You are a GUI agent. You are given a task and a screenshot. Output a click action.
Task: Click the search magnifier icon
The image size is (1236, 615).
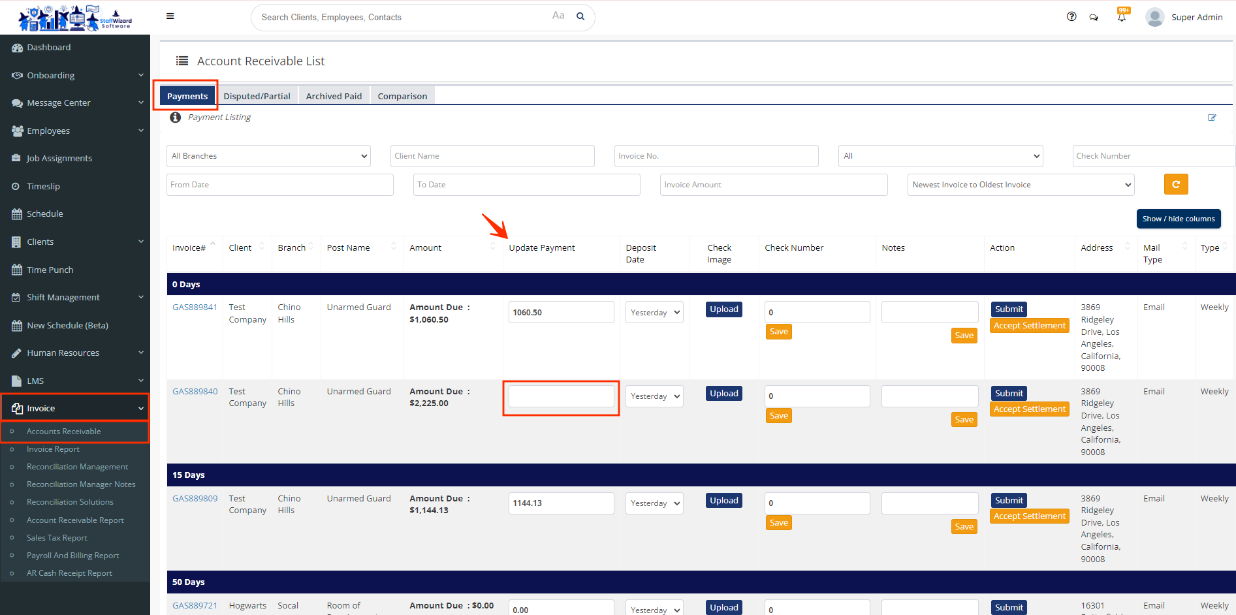point(580,17)
